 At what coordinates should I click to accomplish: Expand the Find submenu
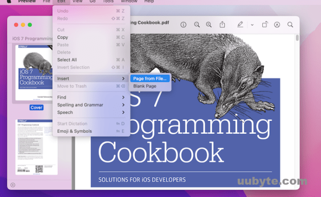click(x=91, y=98)
